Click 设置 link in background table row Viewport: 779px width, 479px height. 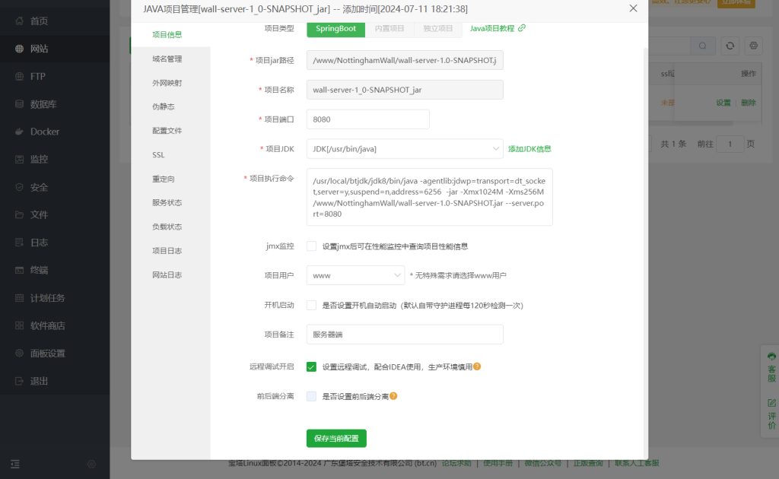pos(723,103)
